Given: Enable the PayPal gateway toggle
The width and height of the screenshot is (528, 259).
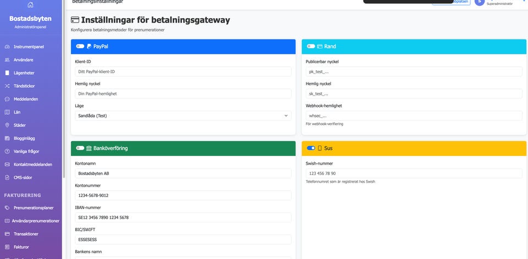Looking at the screenshot, I should pos(80,46).
